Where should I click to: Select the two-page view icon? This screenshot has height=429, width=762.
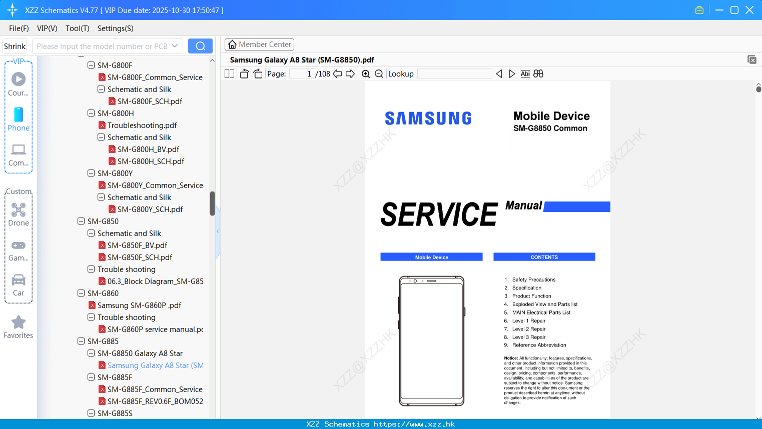tap(229, 73)
